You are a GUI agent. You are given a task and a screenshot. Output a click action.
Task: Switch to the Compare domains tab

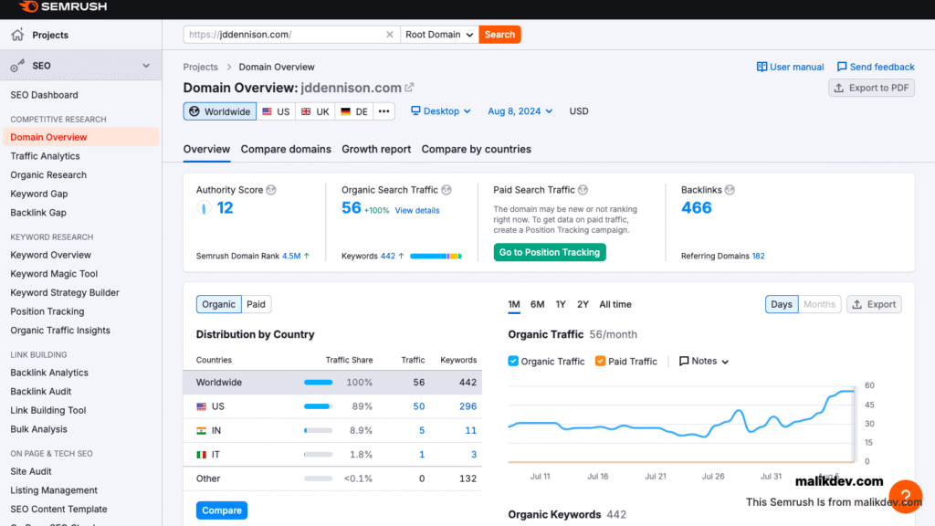286,149
